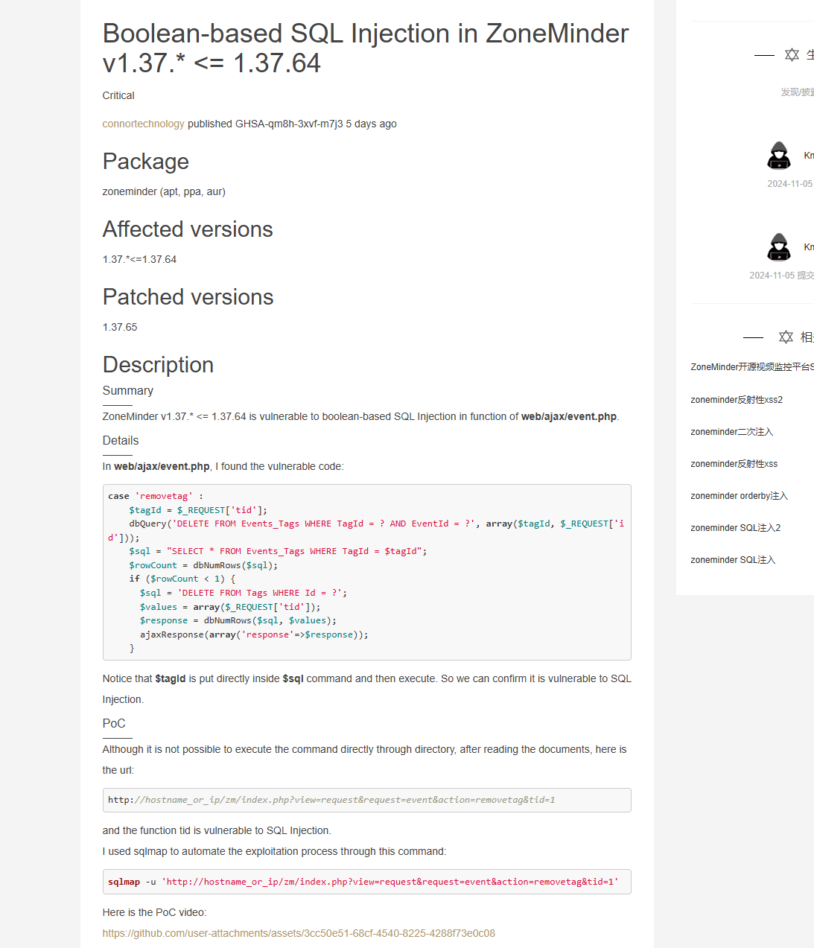Click the 'Patched versions' heading
The image size is (814, 948).
tap(188, 297)
